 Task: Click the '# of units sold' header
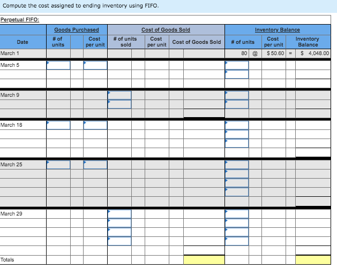click(125, 42)
